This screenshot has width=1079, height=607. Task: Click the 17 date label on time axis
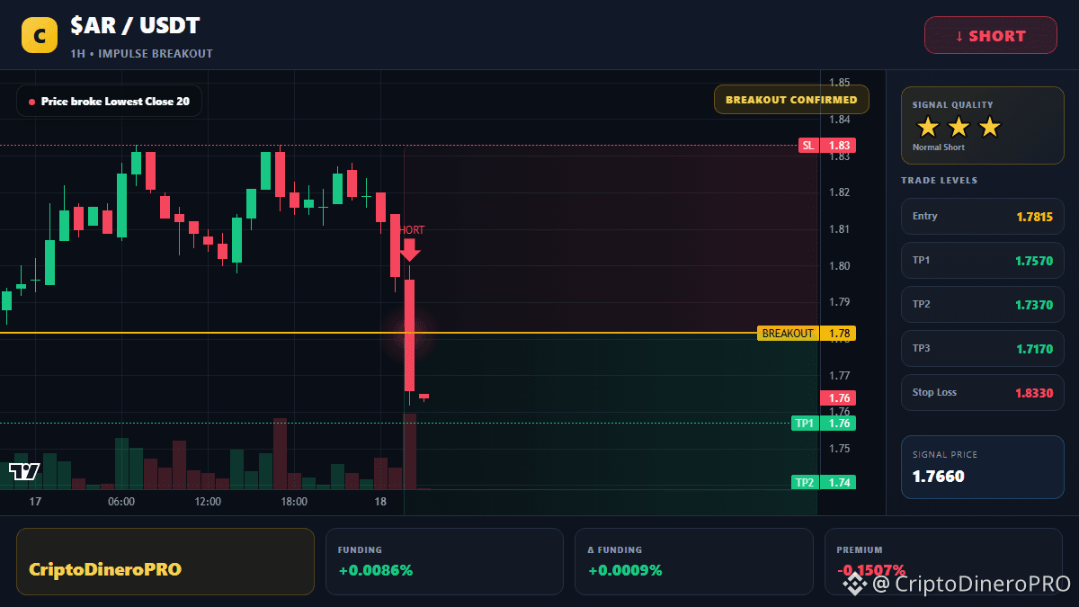pyautogui.click(x=36, y=502)
